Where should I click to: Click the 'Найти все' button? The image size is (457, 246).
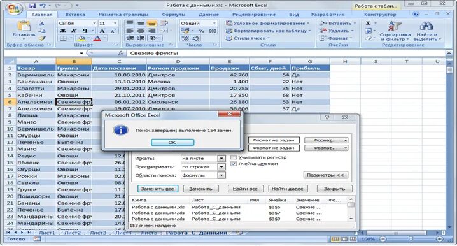tap(245, 189)
